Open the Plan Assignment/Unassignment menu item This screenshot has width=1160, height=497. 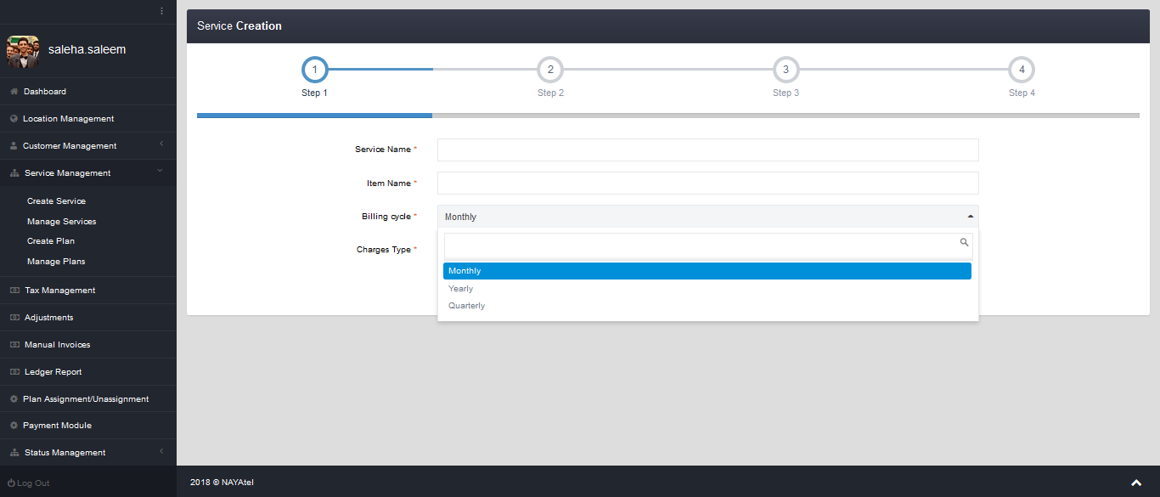tap(88, 398)
